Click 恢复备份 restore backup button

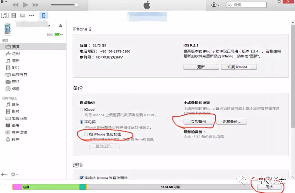coord(231,122)
